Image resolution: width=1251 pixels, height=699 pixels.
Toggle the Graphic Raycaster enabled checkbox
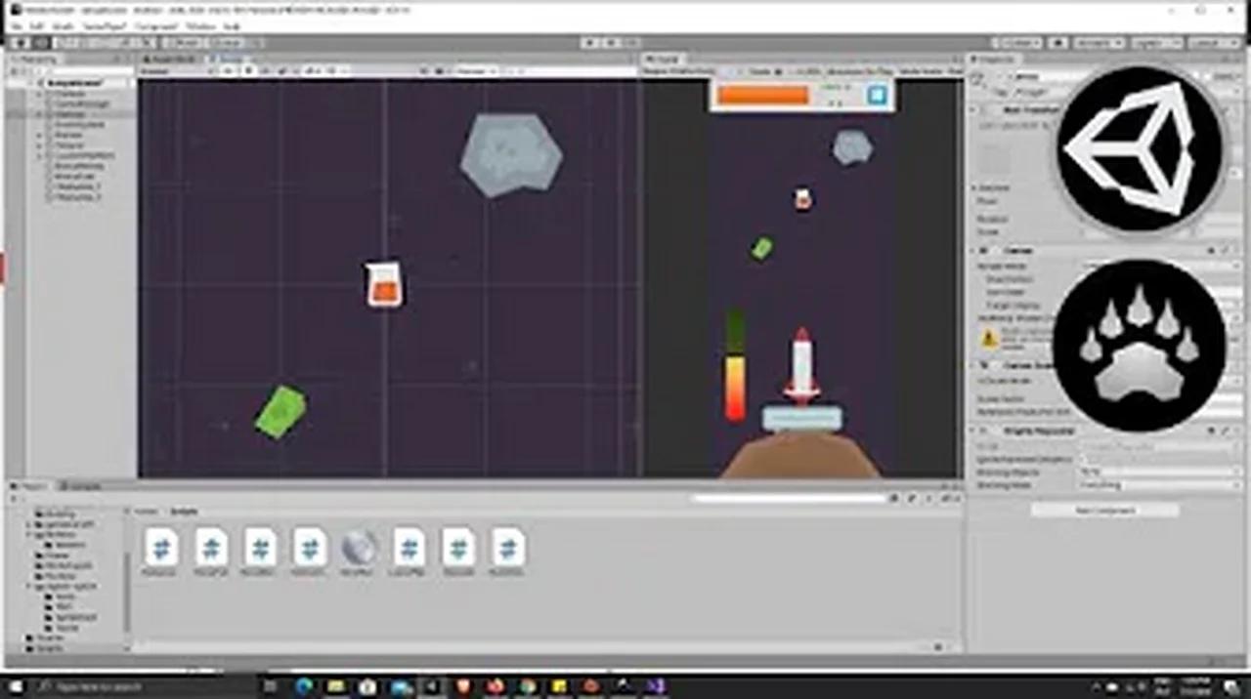(x=982, y=432)
